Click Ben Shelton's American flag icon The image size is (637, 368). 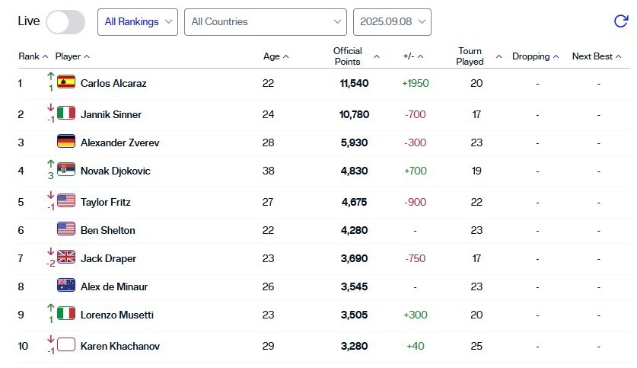66,230
